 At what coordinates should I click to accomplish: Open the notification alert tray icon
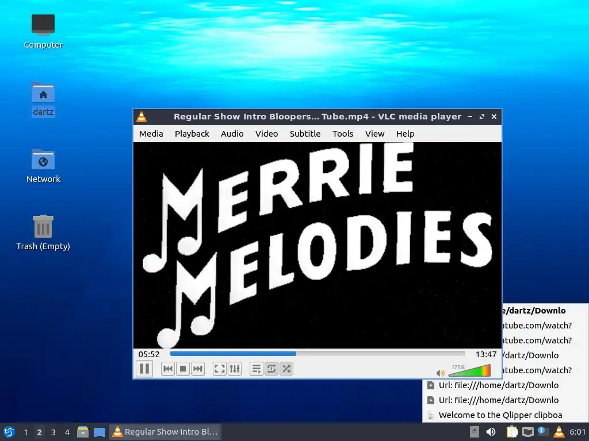(543, 431)
